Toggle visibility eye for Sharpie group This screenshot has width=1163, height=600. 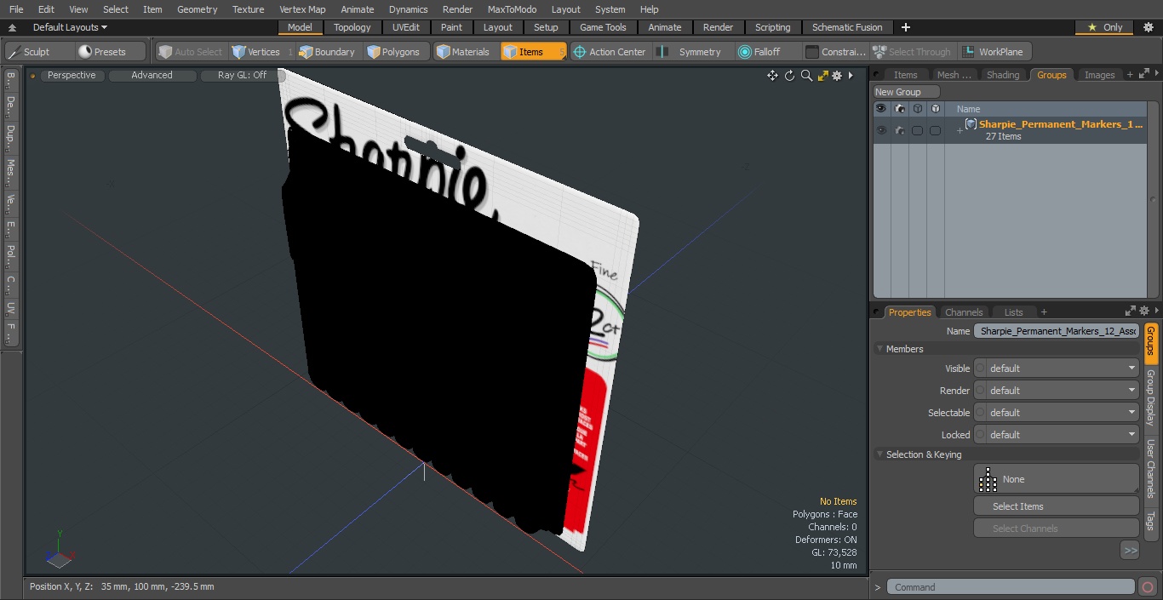(881, 130)
